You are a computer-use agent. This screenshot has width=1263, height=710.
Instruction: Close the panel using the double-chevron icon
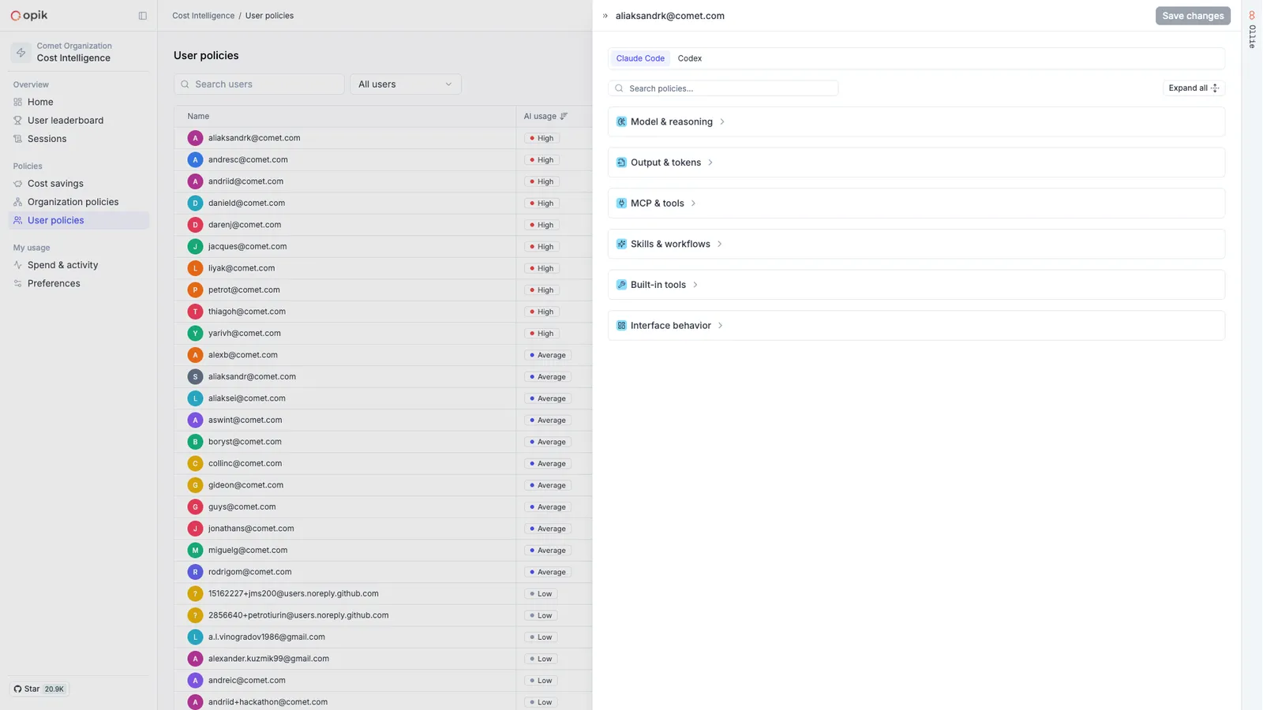(x=605, y=16)
